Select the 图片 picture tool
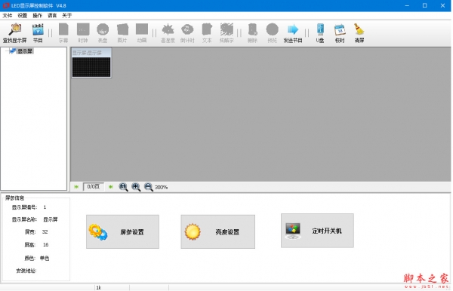The image size is (453, 291). pos(122,33)
